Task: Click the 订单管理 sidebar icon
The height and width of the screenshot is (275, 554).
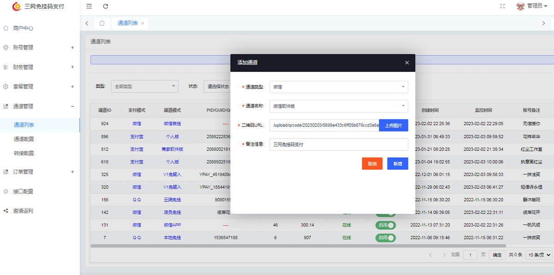Action: [x=6, y=172]
